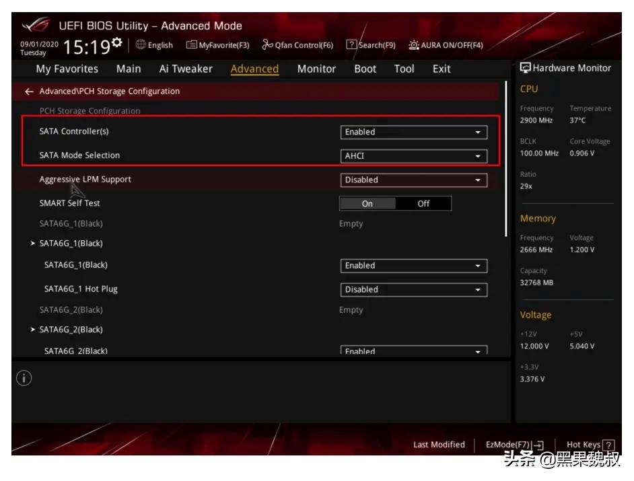Switch to Monitor tab
634x481 pixels.
[x=316, y=69]
